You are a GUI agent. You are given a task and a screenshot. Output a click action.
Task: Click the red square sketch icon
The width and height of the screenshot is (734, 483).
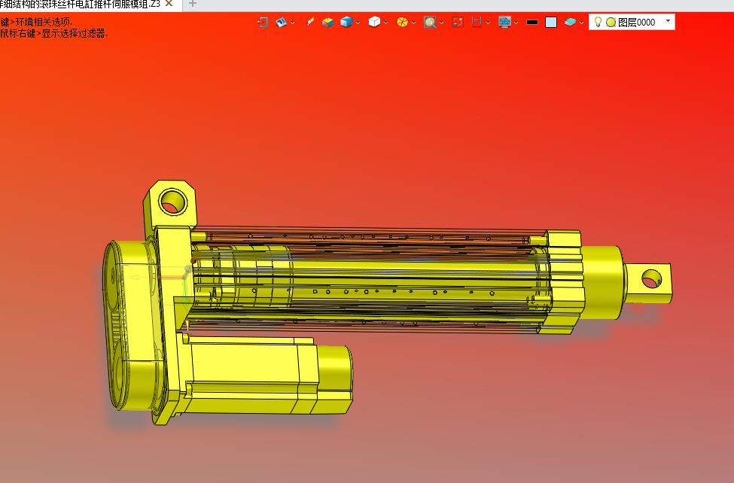point(458,22)
